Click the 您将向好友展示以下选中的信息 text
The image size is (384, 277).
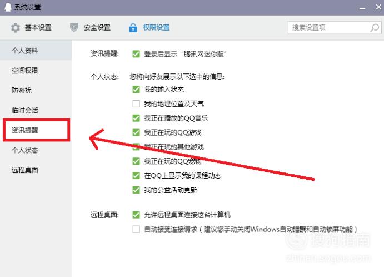(177, 77)
